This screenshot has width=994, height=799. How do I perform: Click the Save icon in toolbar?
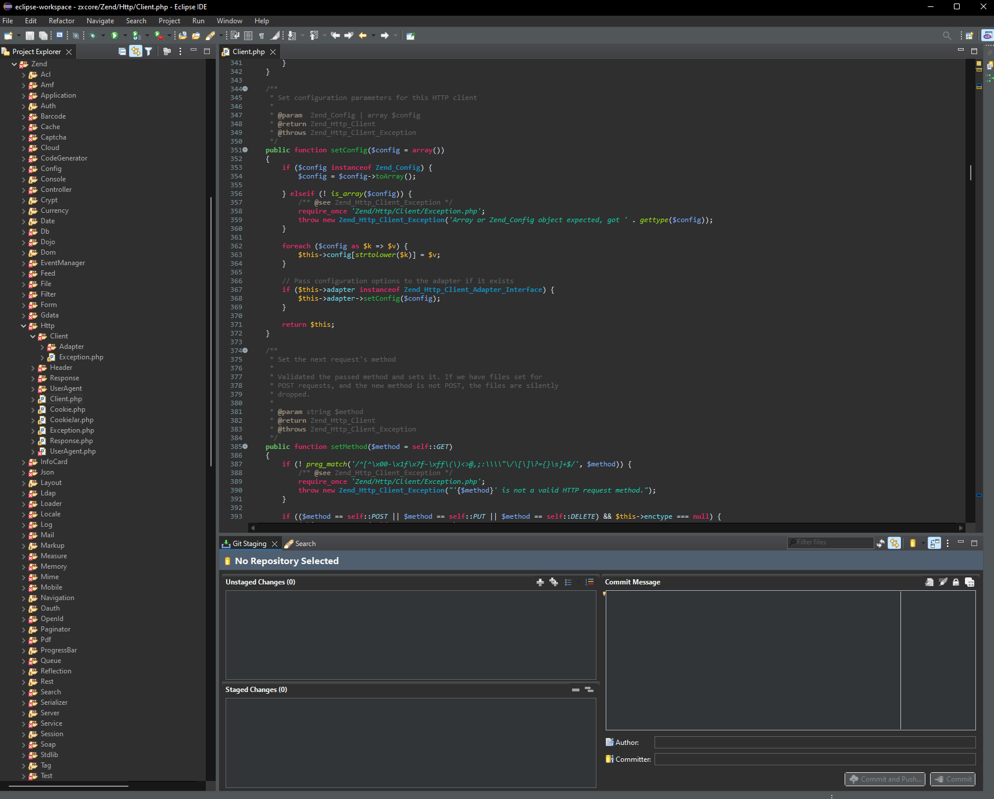30,35
